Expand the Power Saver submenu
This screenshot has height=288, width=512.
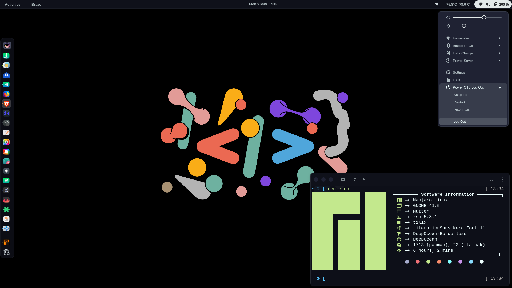point(473,61)
